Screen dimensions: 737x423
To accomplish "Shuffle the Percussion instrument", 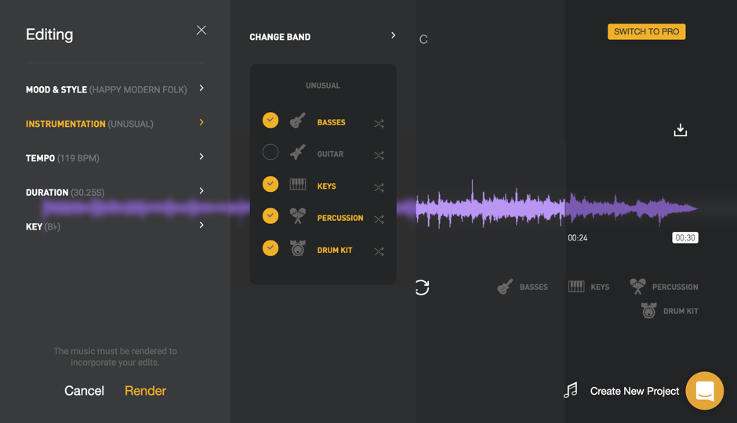I will [x=379, y=219].
